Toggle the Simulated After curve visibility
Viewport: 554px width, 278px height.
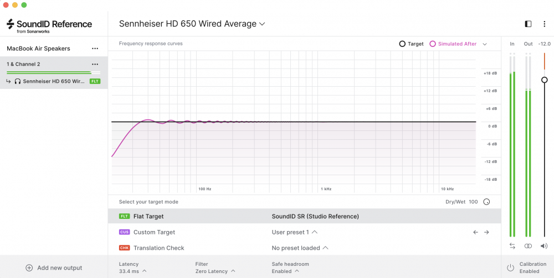(x=453, y=44)
